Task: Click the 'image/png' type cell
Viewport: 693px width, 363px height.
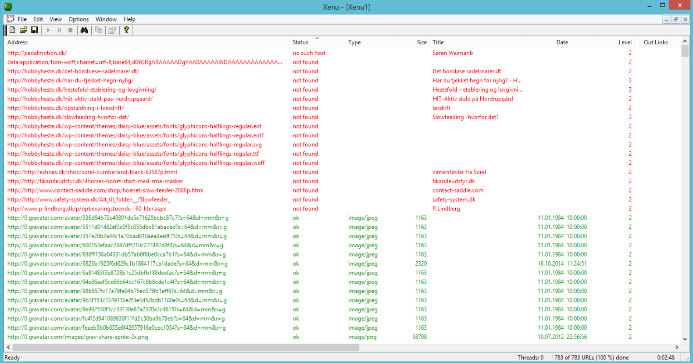Action: tap(362, 337)
